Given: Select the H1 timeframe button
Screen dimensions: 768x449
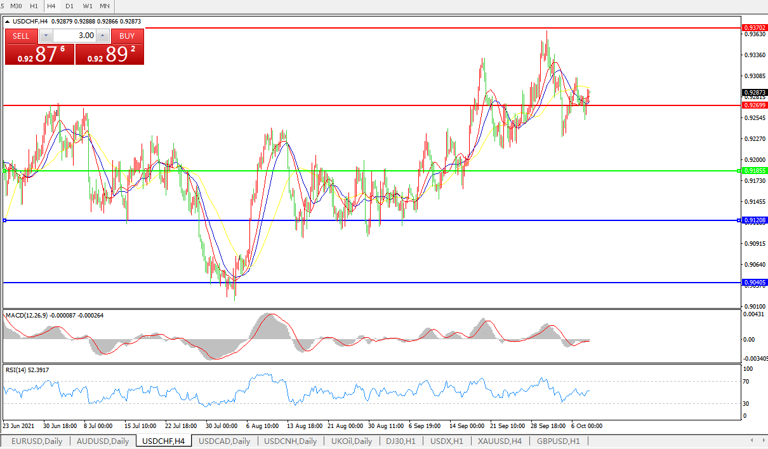Looking at the screenshot, I should point(34,6).
